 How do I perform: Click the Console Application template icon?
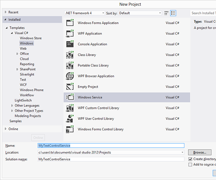[70, 44]
